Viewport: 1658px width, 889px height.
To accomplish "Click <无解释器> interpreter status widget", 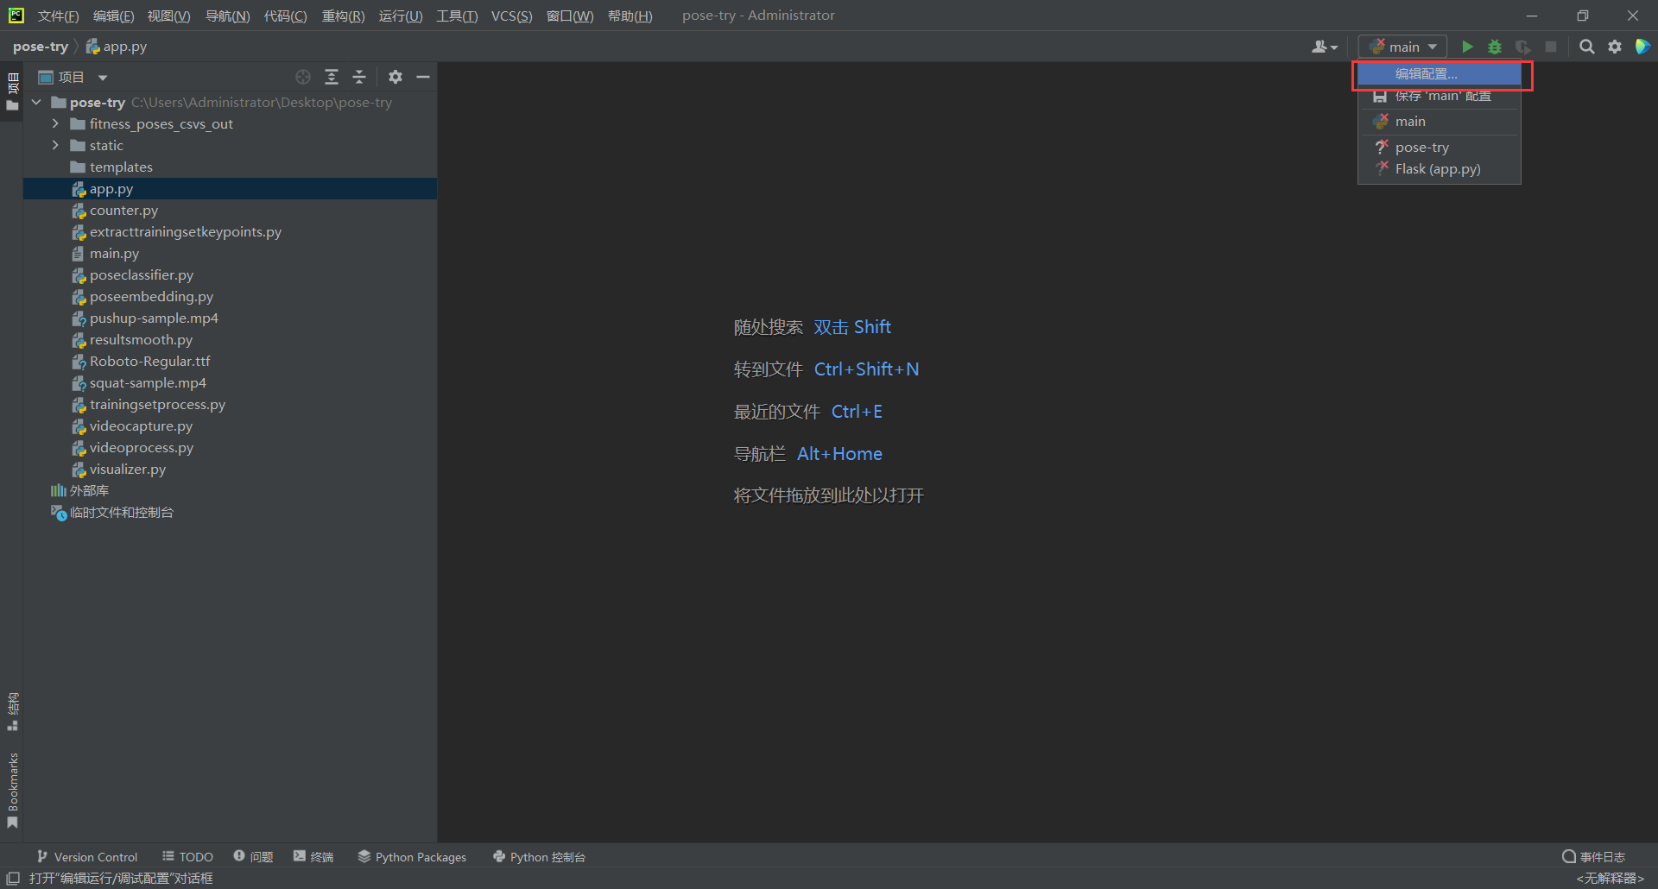I will point(1610,879).
